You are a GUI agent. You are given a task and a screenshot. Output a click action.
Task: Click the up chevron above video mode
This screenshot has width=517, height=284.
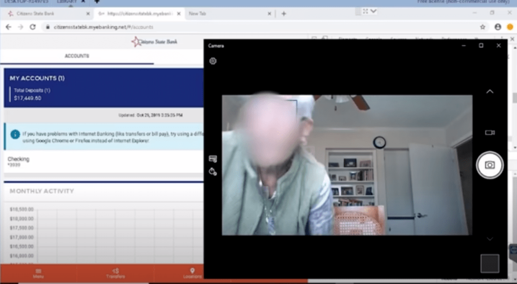[x=490, y=92]
